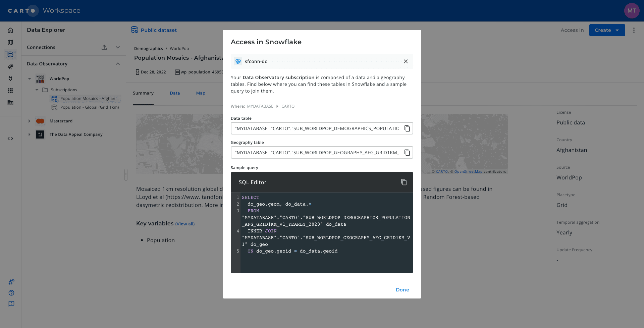The height and width of the screenshot is (328, 644).
Task: Open the View all key variables link
Action: click(185, 224)
